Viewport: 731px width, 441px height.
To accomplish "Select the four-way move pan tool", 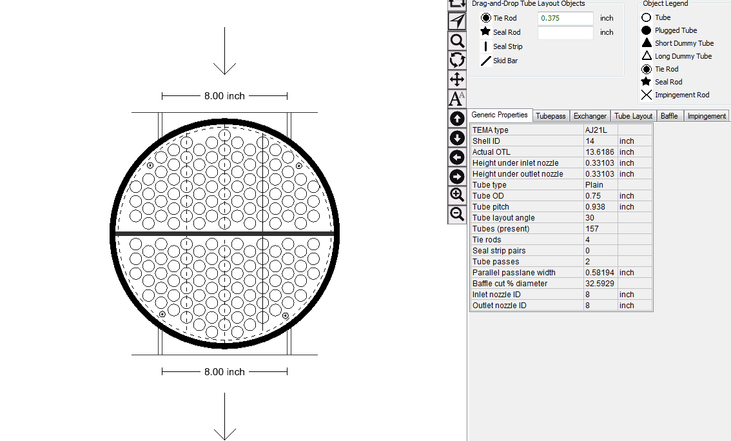I will coord(457,79).
